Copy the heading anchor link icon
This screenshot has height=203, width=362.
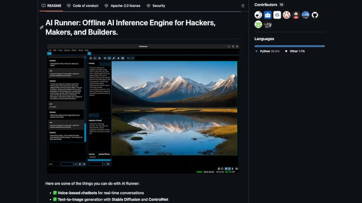click(42, 27)
